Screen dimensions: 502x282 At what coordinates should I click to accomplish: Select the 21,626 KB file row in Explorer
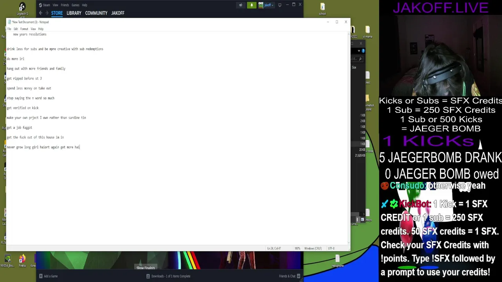(x=360, y=155)
